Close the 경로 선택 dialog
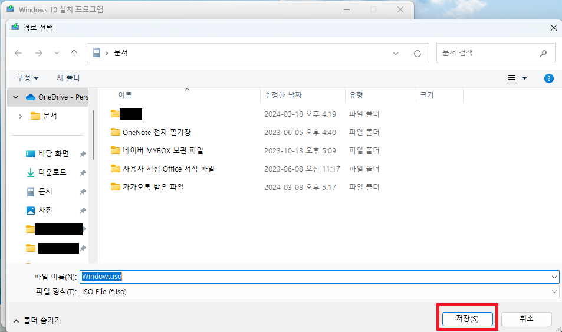 coord(553,28)
